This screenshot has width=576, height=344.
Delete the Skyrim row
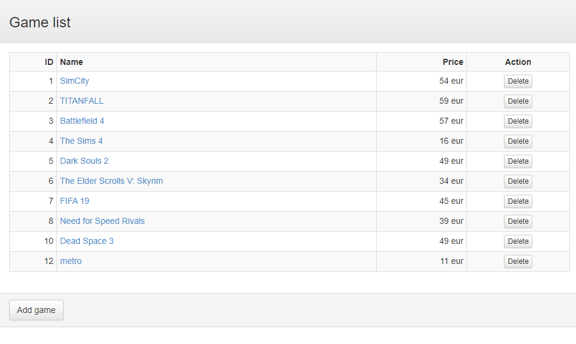pyautogui.click(x=518, y=181)
